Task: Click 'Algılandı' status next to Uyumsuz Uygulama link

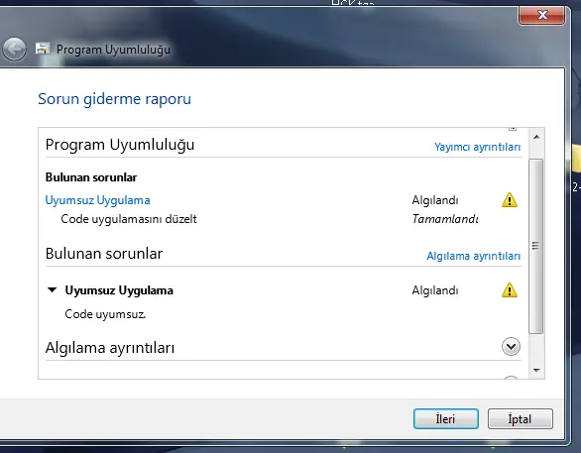Action: (435, 200)
